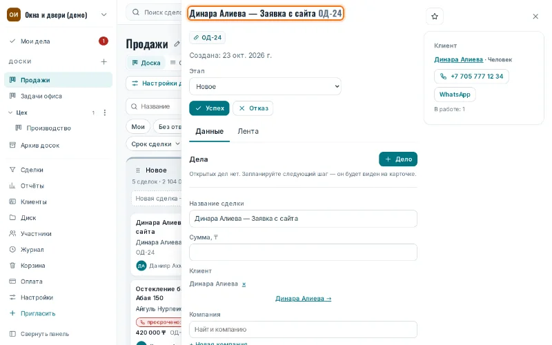Click the deal title heading
This screenshot has height=345, width=552.
tap(266, 14)
